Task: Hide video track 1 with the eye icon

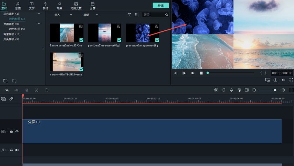Action: coord(17,131)
